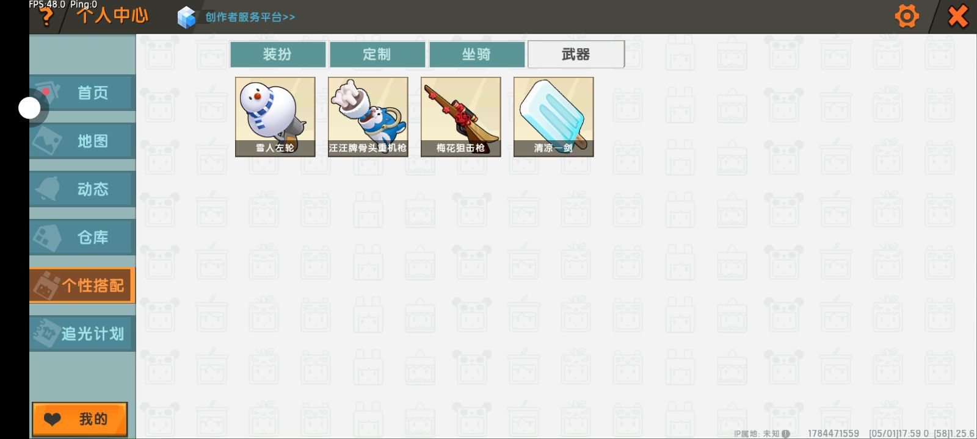977x439 pixels.
Task: Select the 武器 tab
Action: click(x=576, y=54)
